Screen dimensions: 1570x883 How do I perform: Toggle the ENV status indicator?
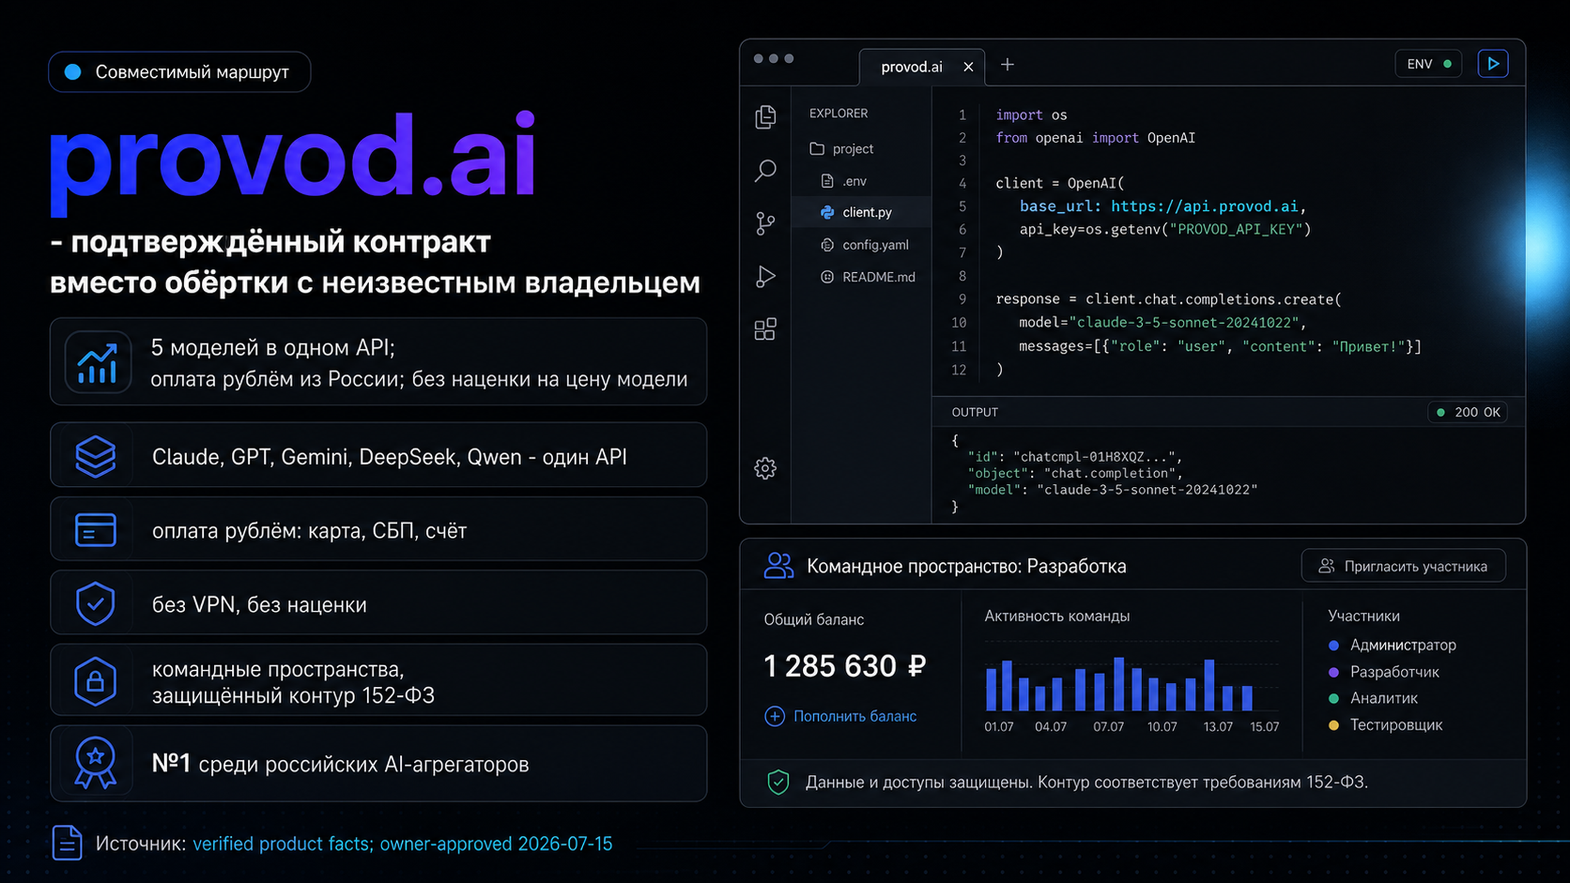click(1428, 64)
